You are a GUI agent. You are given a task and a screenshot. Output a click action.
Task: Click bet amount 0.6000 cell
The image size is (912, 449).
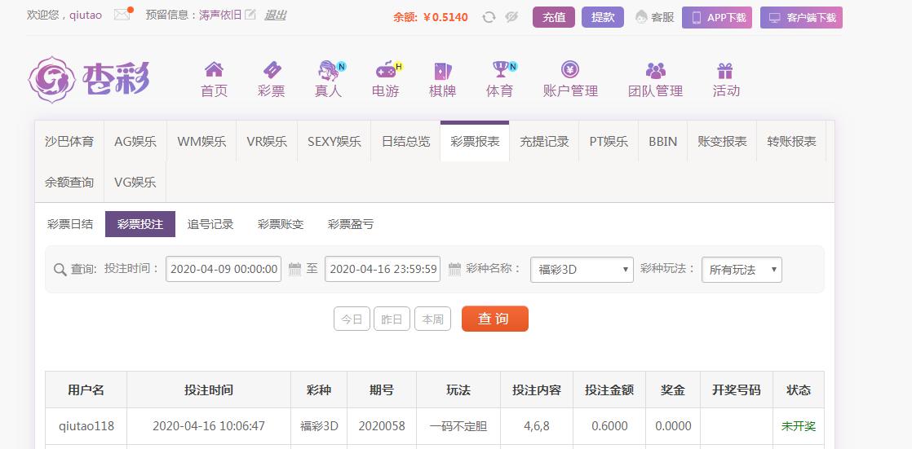click(609, 425)
